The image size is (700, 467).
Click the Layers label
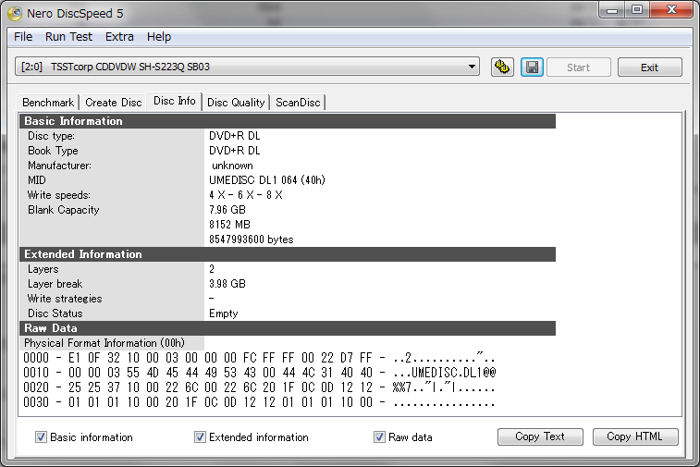click(x=43, y=269)
